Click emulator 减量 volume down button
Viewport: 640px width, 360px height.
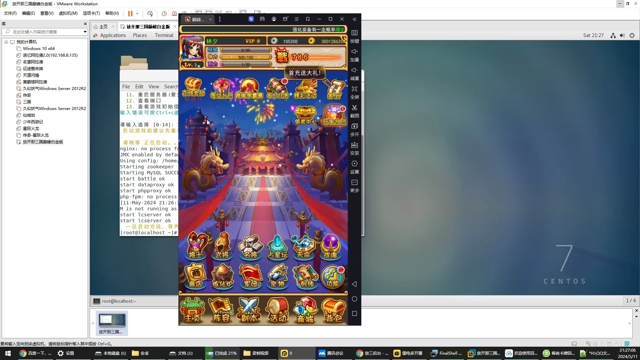[x=354, y=74]
